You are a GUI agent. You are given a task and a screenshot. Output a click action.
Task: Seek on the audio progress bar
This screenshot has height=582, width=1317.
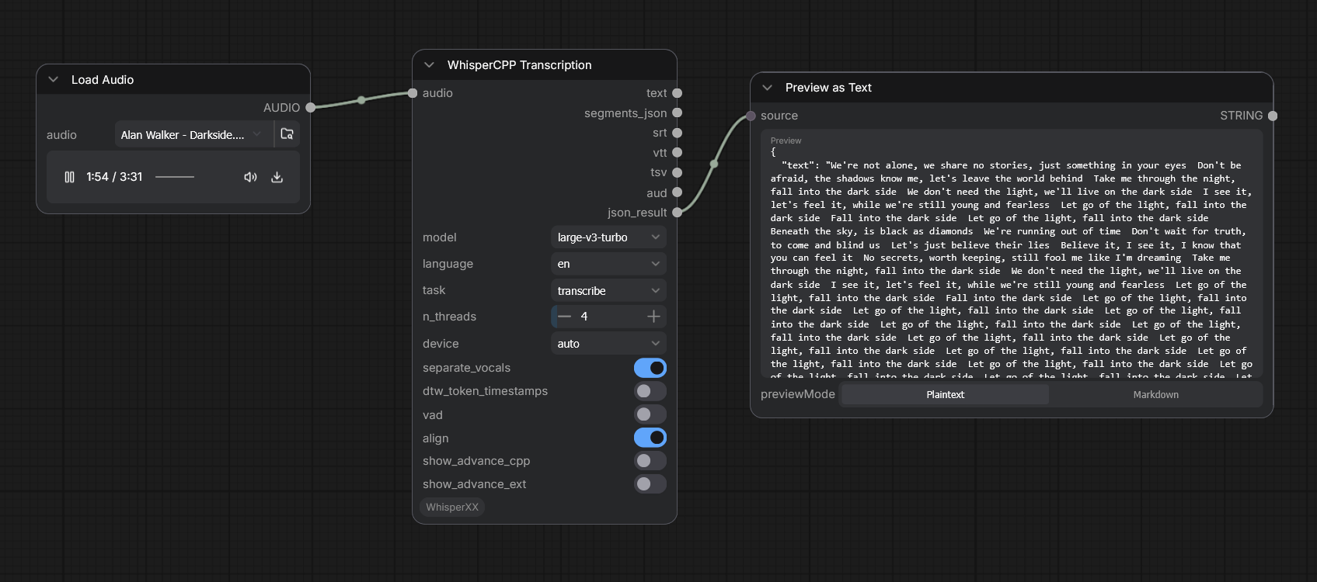174,177
